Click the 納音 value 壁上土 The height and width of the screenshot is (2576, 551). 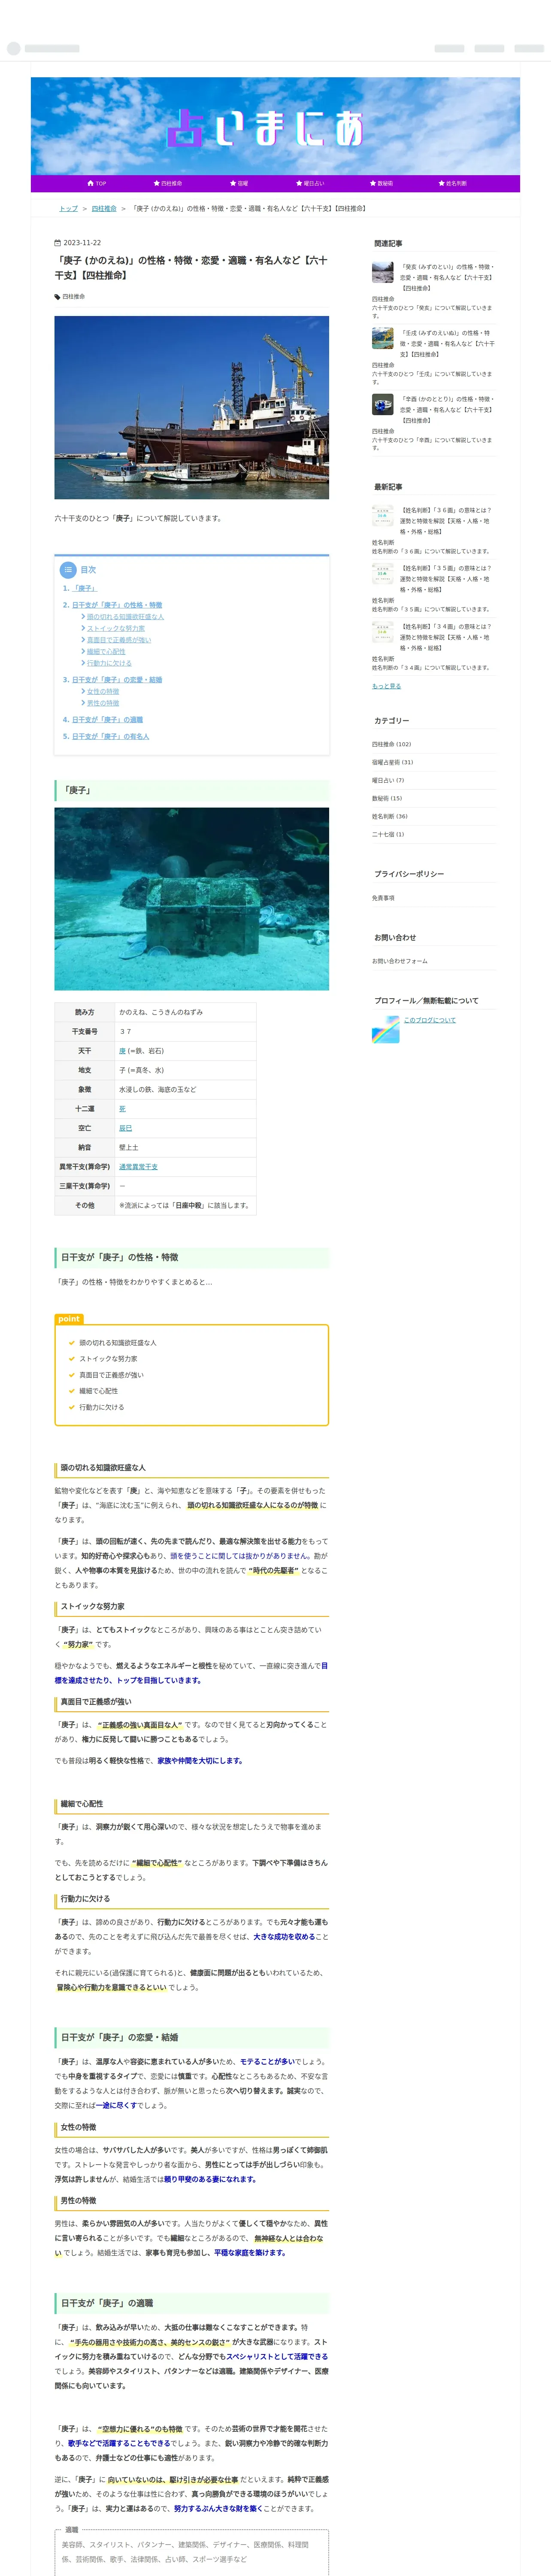pyautogui.click(x=129, y=1148)
